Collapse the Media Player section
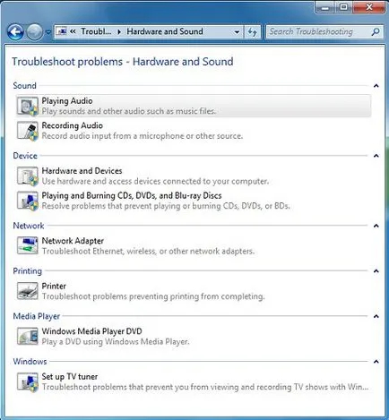The height and width of the screenshot is (420, 389). (x=376, y=316)
